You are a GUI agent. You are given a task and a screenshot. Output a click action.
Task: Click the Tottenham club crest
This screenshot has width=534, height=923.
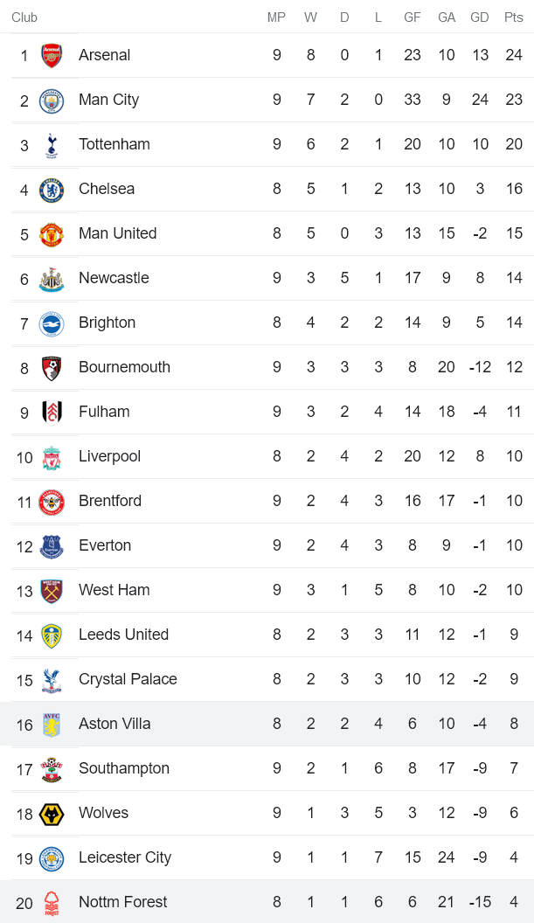coord(52,145)
